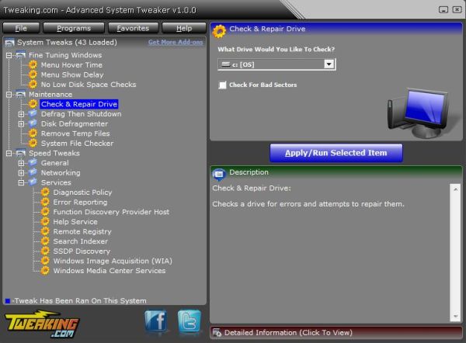466x343 pixels.
Task: Click gear icon next to System File Checker
Action: click(x=33, y=143)
